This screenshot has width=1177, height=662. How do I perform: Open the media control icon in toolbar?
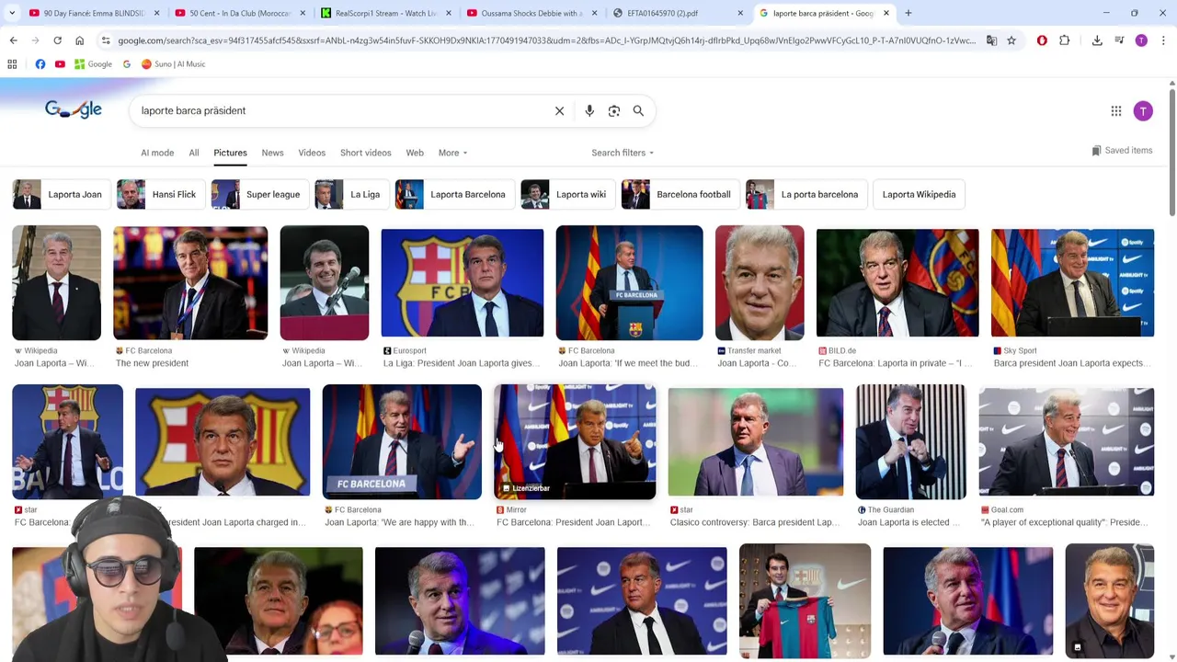(x=1119, y=40)
